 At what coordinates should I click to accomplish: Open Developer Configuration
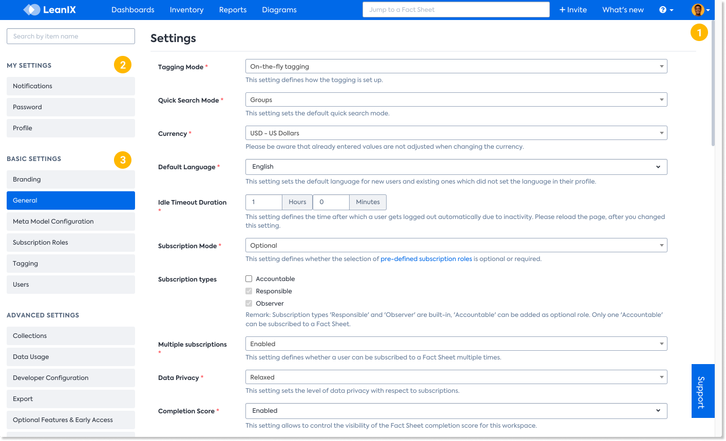(71, 378)
